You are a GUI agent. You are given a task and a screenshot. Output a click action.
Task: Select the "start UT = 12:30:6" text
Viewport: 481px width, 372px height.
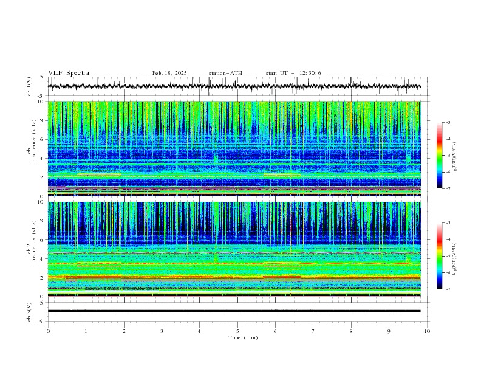(293, 73)
